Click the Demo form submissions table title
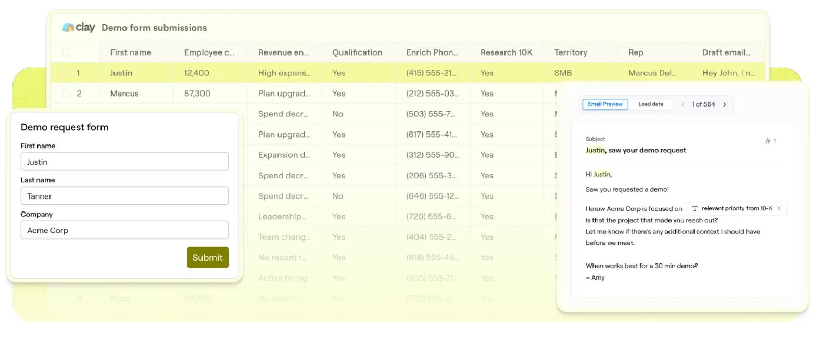Image resolution: width=833 pixels, height=357 pixels. [x=154, y=28]
